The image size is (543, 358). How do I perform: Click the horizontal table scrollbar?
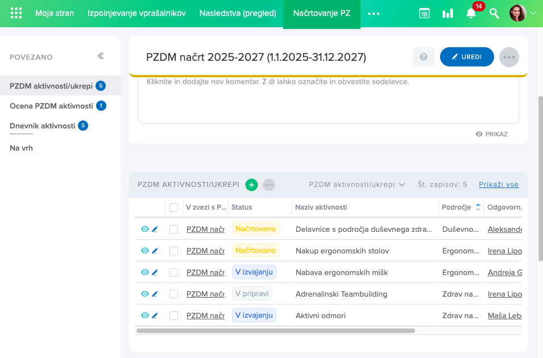276,330
